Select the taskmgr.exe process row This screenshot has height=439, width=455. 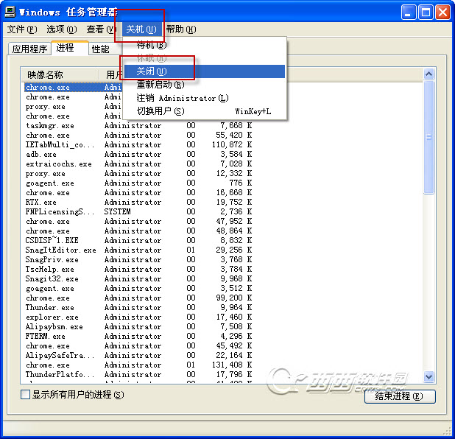click(138, 126)
